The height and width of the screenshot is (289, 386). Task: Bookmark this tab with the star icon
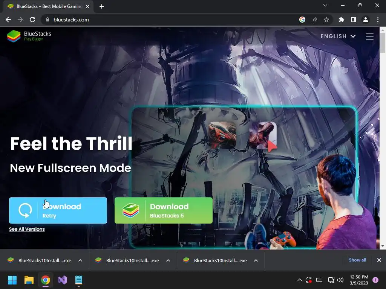(326, 20)
